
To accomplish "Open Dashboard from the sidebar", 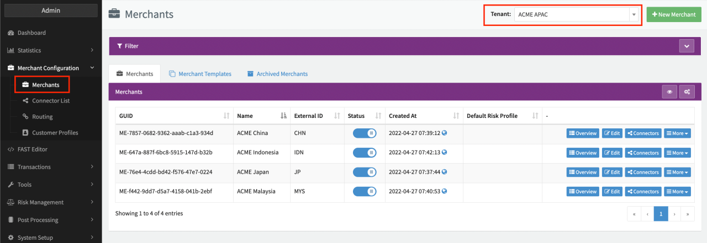I will click(31, 33).
